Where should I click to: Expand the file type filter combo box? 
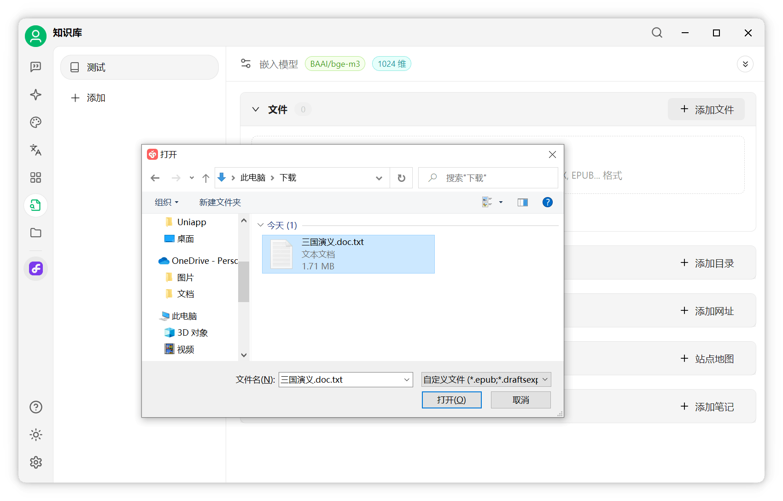tap(486, 379)
